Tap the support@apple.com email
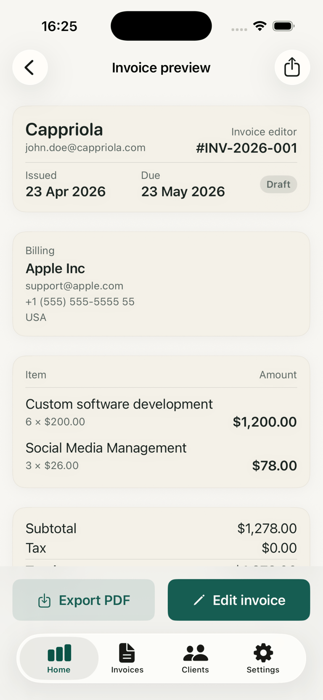Image resolution: width=323 pixels, height=700 pixels. click(74, 286)
